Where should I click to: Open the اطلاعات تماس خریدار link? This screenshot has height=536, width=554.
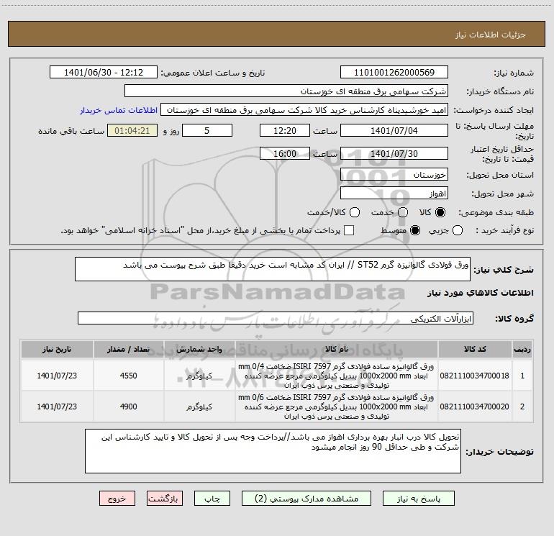[119, 110]
